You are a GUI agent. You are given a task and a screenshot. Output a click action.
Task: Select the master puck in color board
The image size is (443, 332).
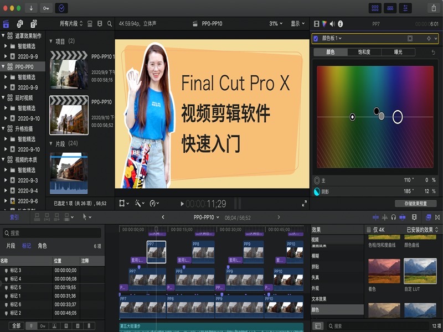[352, 117]
